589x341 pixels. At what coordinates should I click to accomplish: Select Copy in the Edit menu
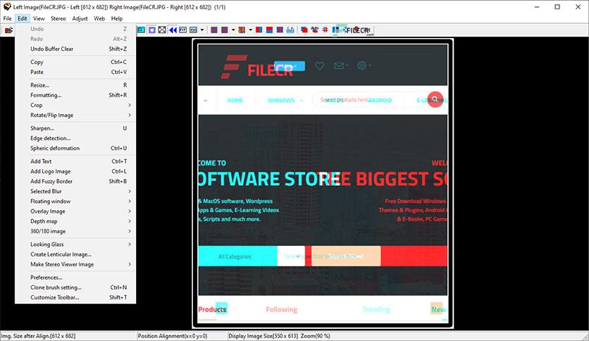(75, 62)
